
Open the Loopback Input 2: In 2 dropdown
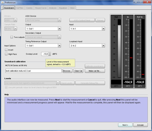pos(87,45)
